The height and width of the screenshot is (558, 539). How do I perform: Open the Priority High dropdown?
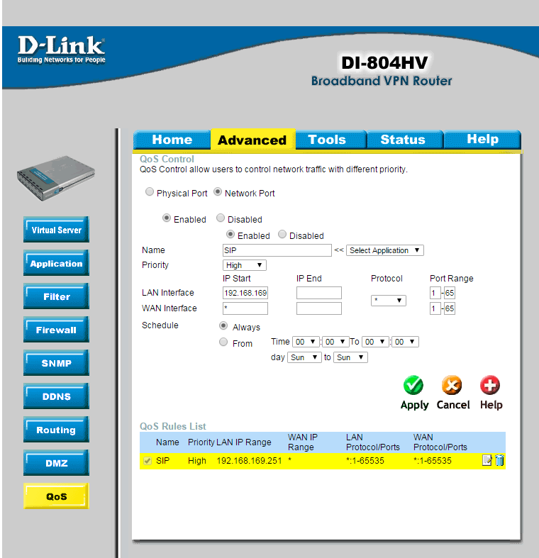coord(244,265)
